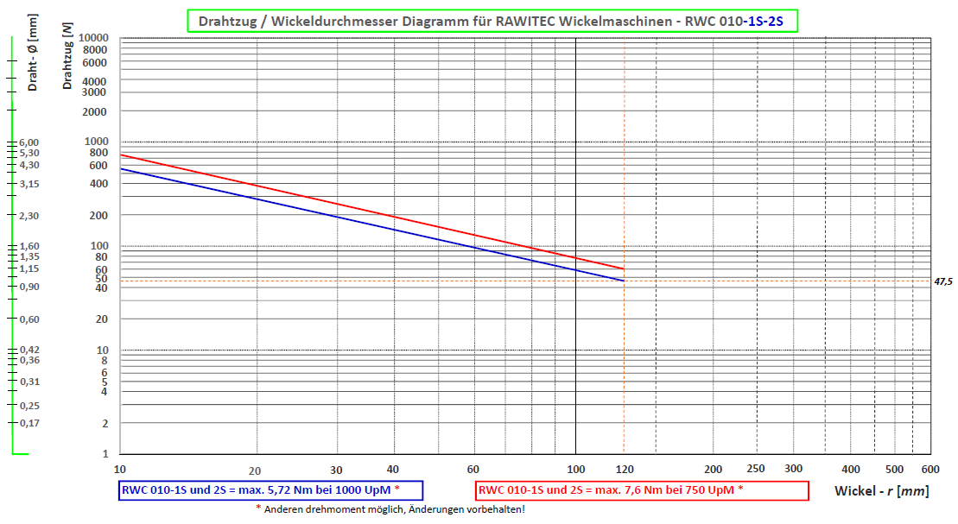Click the wire diameter value 5,30
This screenshot has height=524, width=958.
click(29, 154)
